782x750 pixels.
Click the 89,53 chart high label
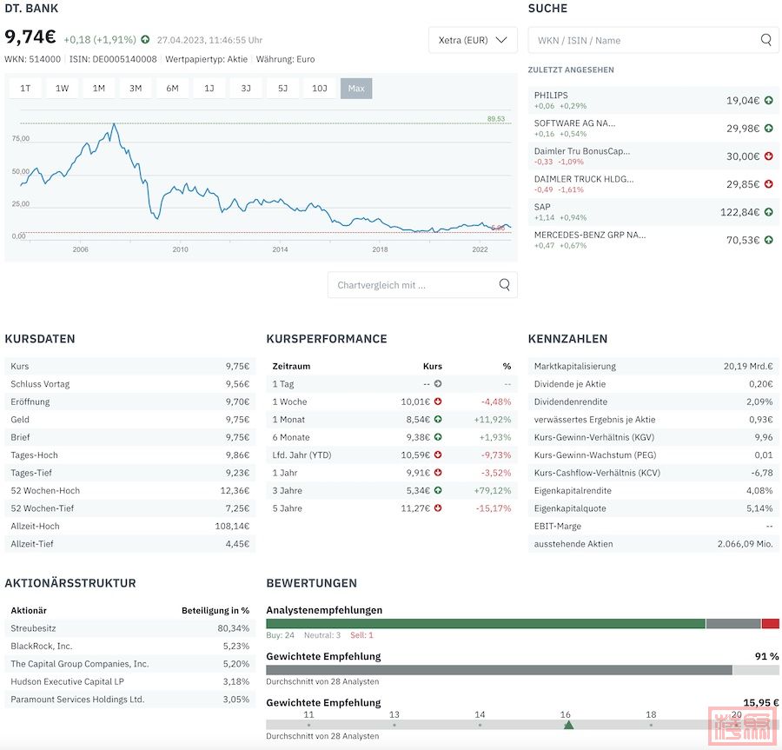[496, 119]
